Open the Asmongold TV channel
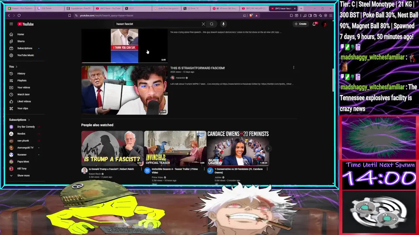Screen dimensions: 419x235 (x=25, y=148)
